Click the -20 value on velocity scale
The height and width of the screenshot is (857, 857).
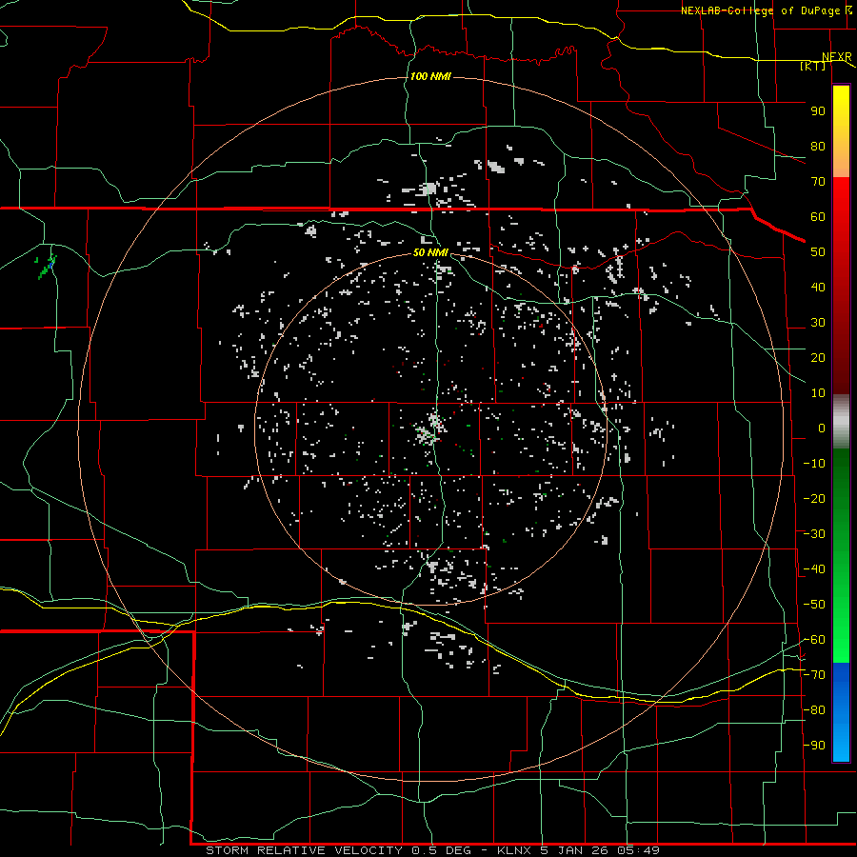(814, 498)
